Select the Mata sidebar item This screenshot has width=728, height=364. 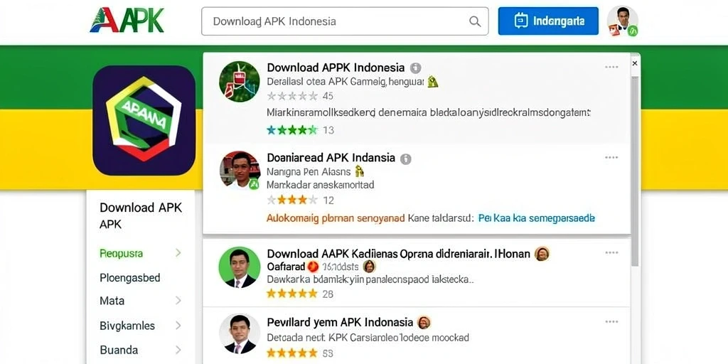[x=112, y=301]
